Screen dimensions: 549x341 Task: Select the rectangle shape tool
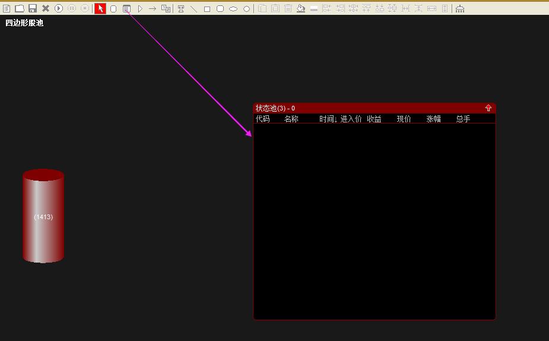point(207,9)
